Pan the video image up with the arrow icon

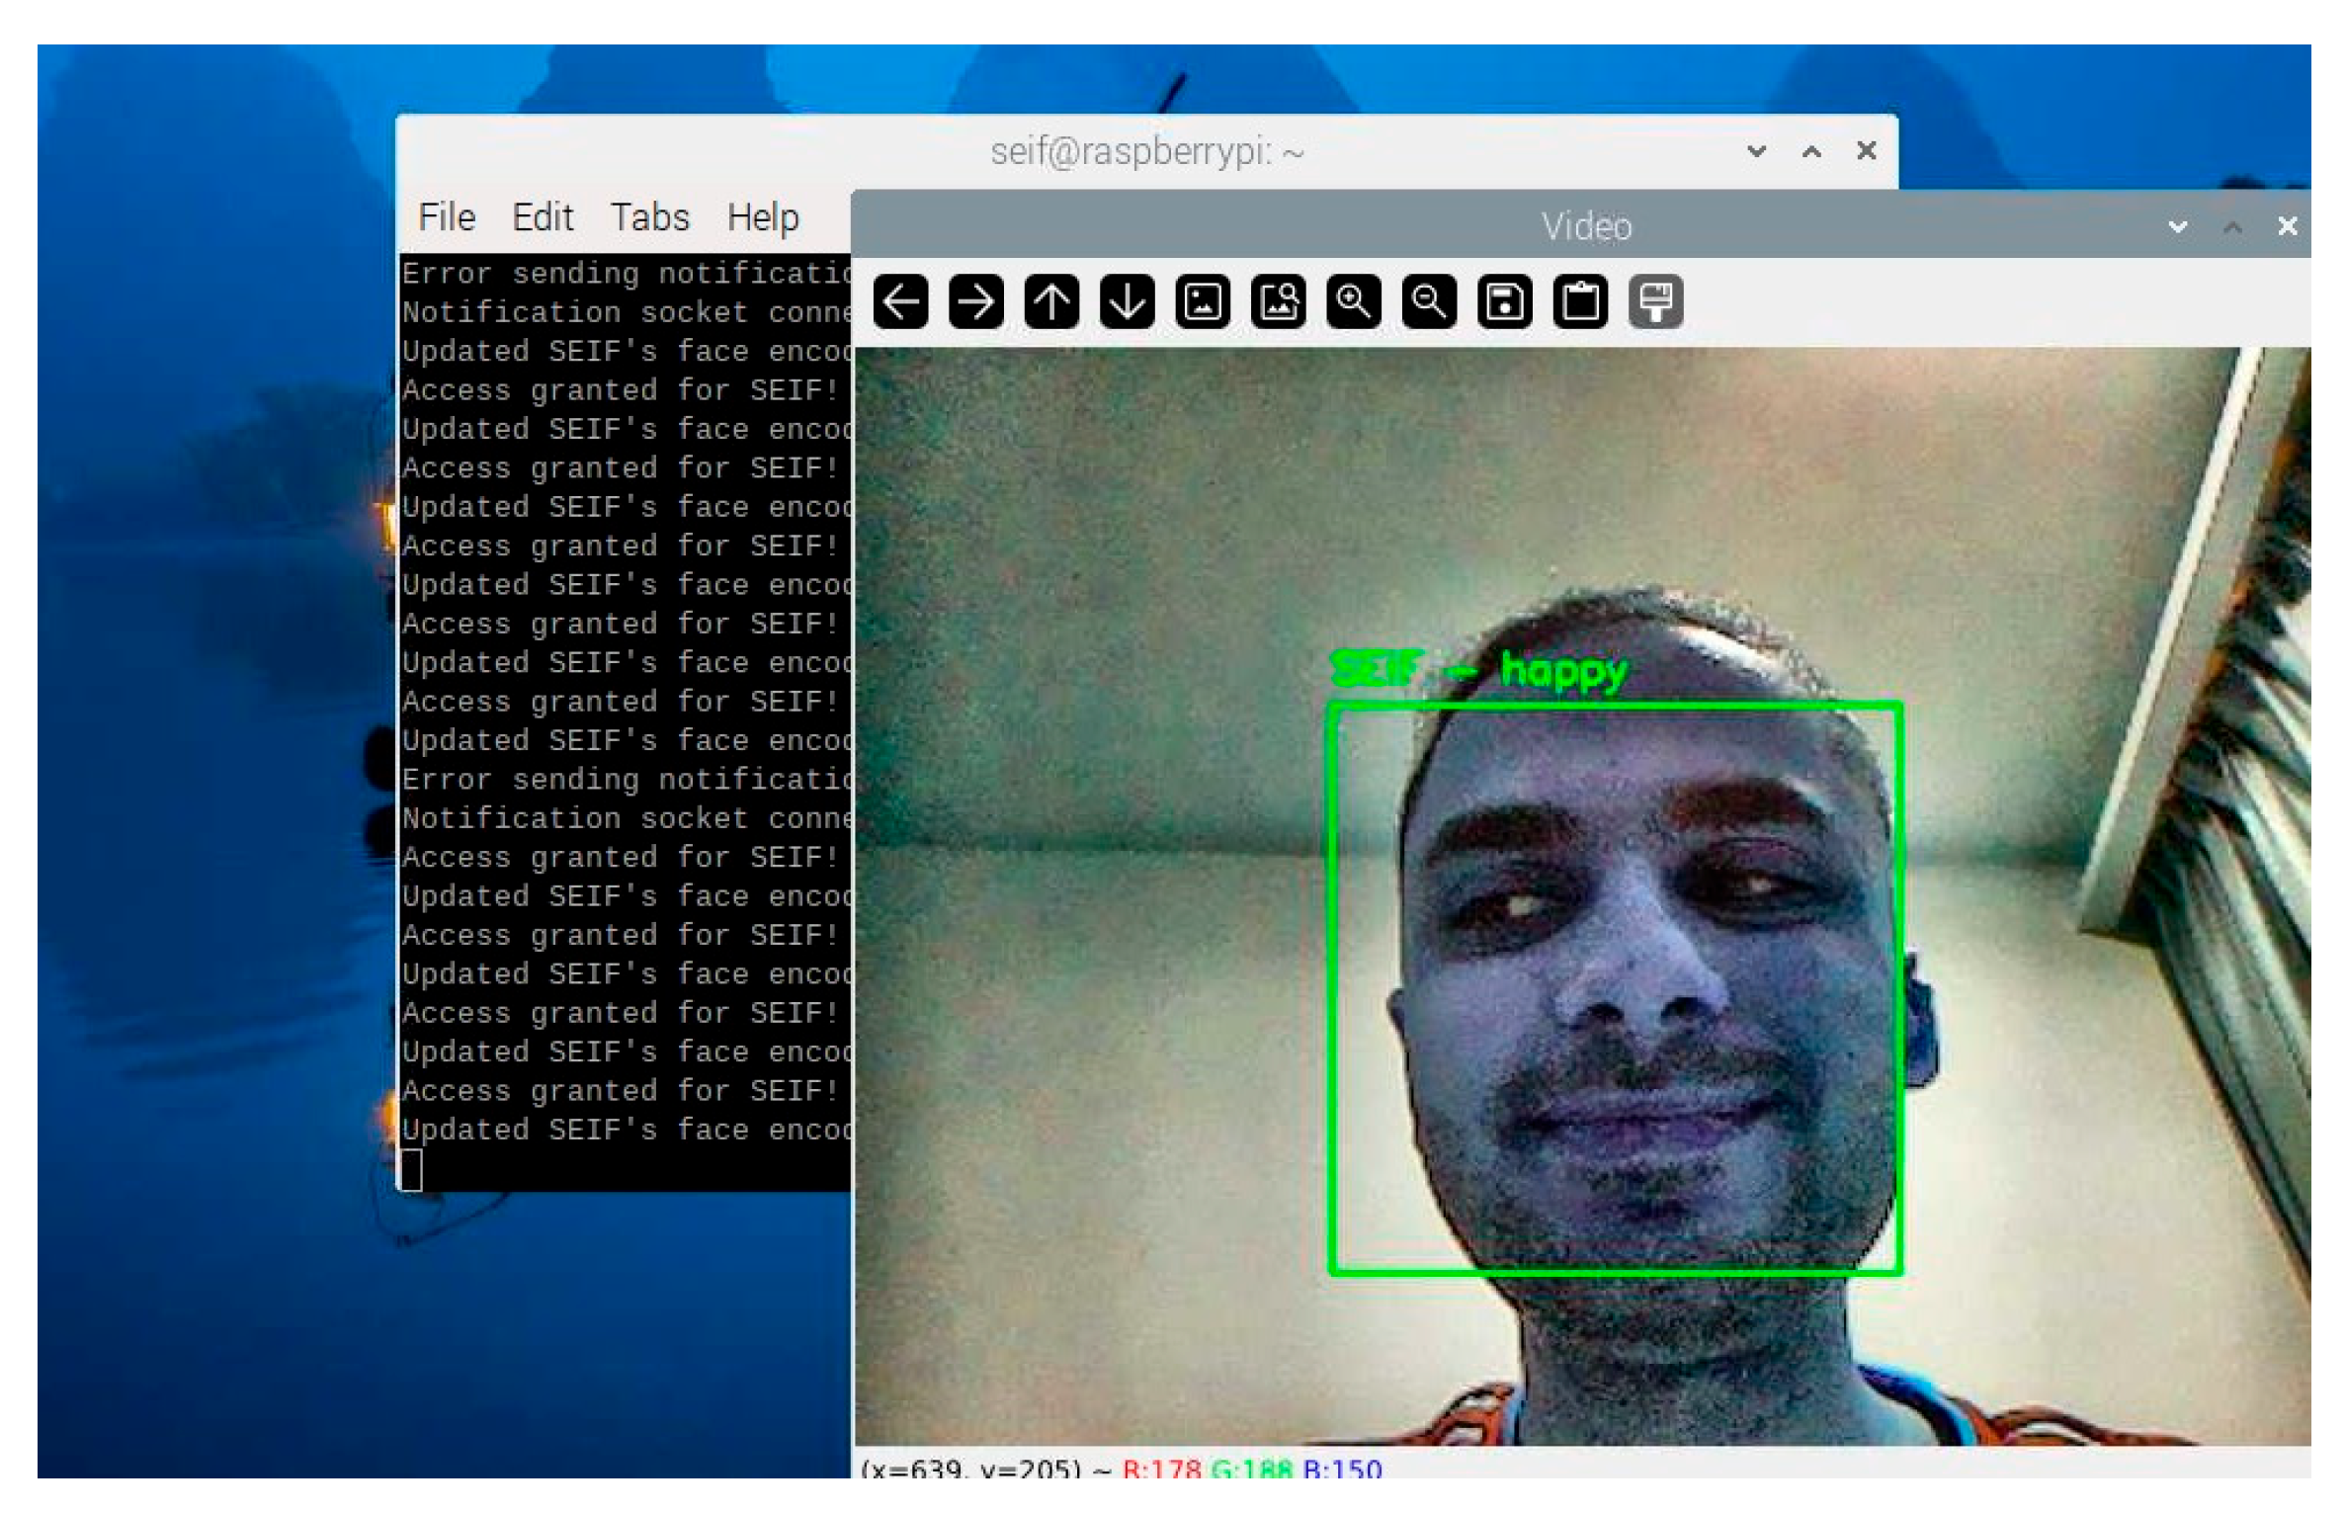(x=1051, y=301)
